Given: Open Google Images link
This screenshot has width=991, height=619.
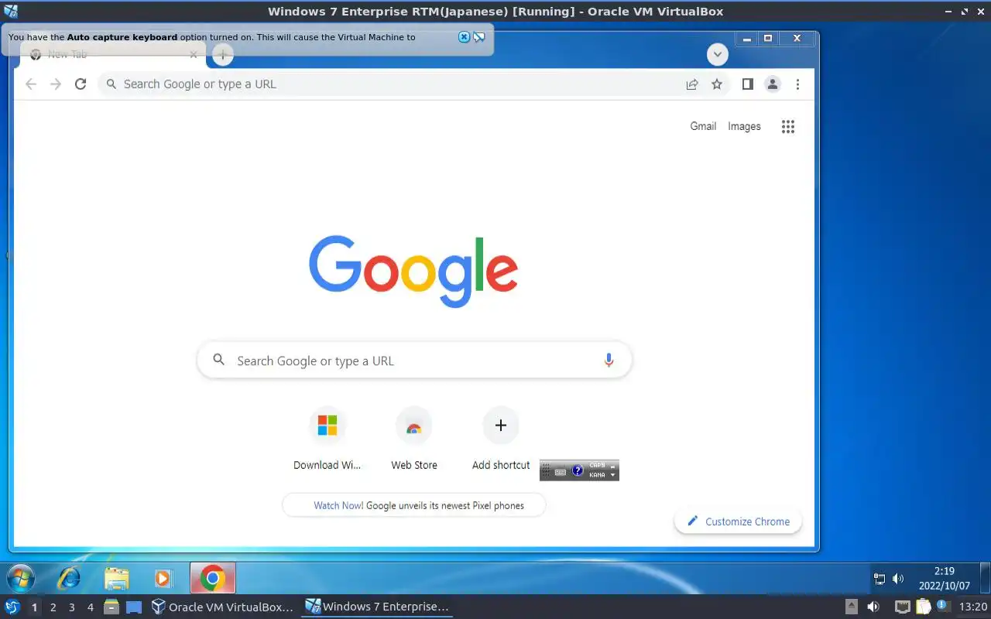Looking at the screenshot, I should [x=744, y=126].
